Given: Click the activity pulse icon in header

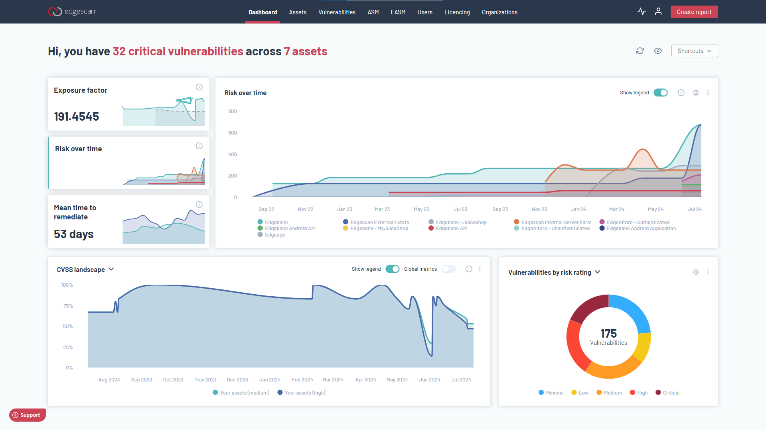Looking at the screenshot, I should pos(642,12).
